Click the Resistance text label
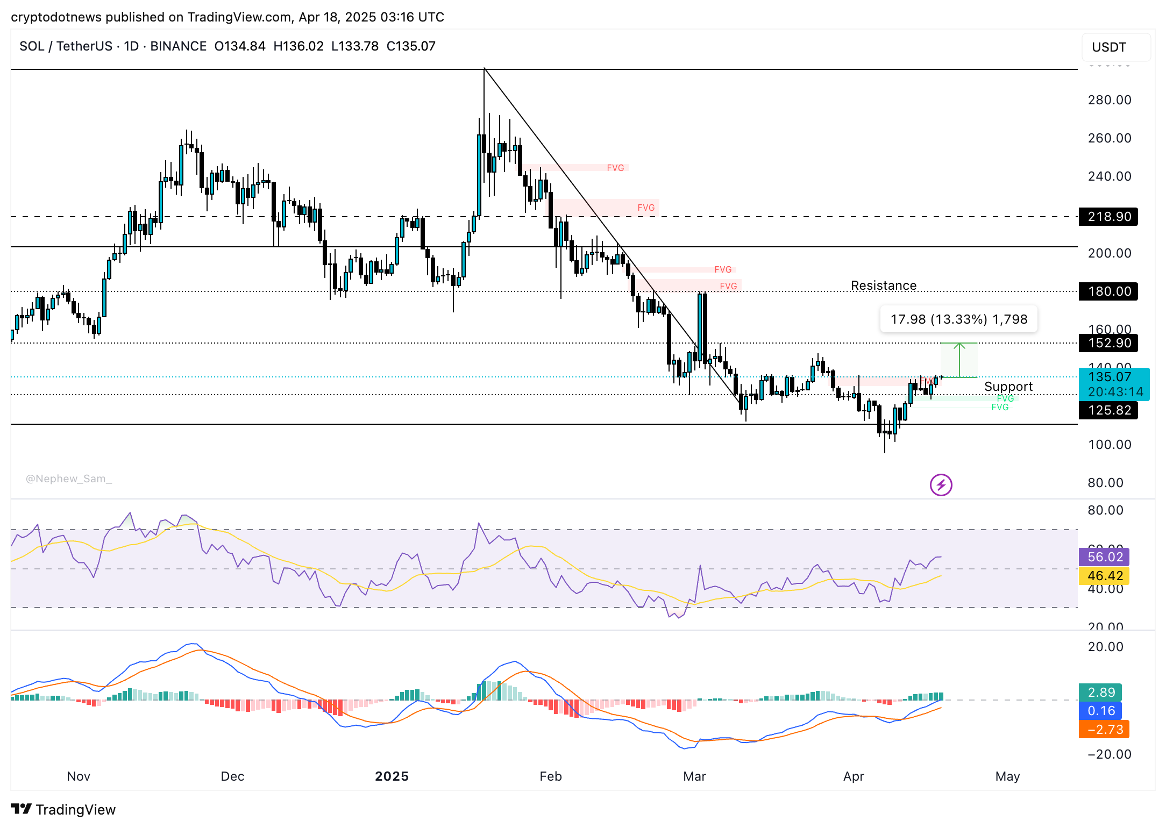 coord(883,285)
